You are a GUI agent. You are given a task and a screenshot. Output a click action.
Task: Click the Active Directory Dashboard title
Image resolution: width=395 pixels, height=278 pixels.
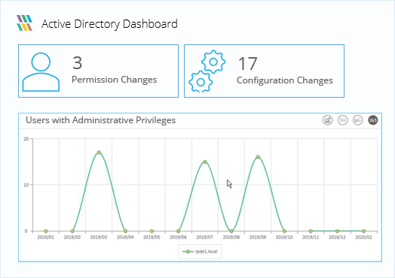[x=109, y=24]
